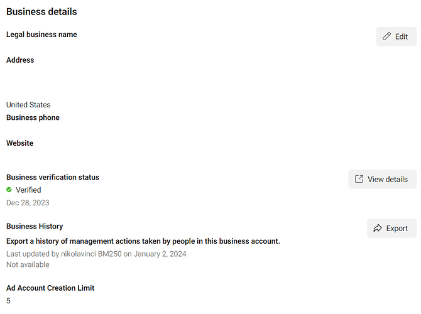Click the Business phone label
Image resolution: width=421 pixels, height=314 pixels.
click(33, 117)
